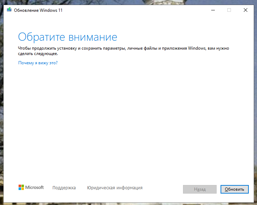Open the Поддержка link
257x205 pixels.
(x=64, y=188)
